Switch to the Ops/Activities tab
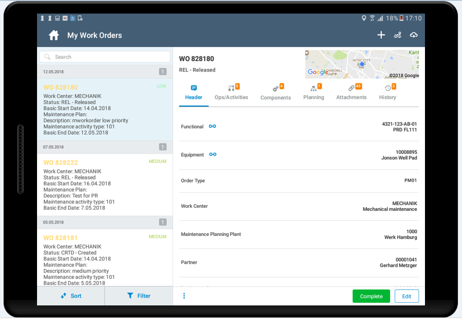This screenshot has height=319, width=462. 231,93
